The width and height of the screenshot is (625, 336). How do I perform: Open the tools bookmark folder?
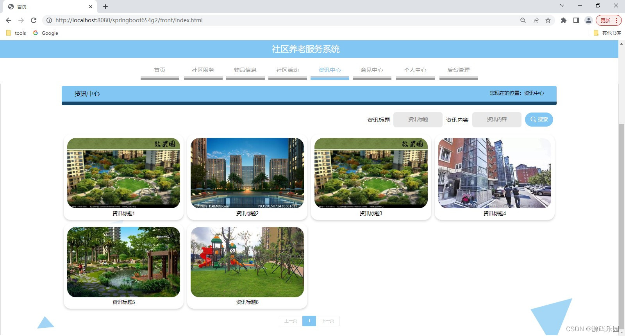[16, 33]
